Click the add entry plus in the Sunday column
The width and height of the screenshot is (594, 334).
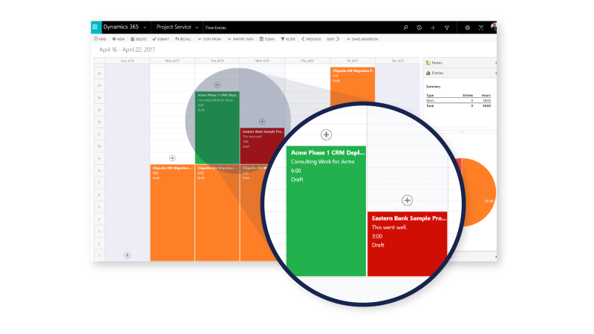pos(127,255)
